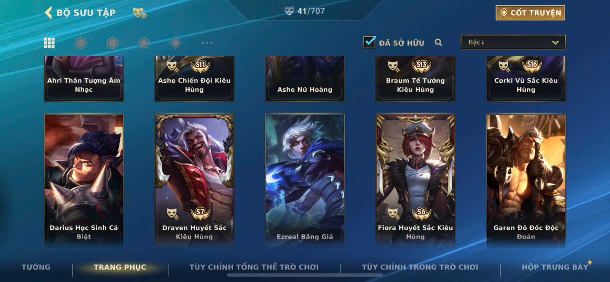Click the dropdown chevron arrow
Screen dimensions: 610x282
pos(555,42)
